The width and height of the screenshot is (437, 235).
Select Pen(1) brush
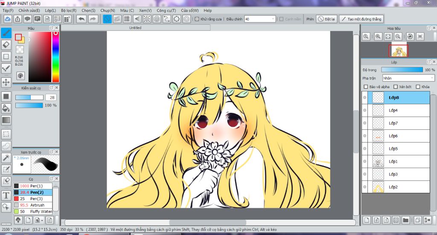pyautogui.click(x=33, y=186)
